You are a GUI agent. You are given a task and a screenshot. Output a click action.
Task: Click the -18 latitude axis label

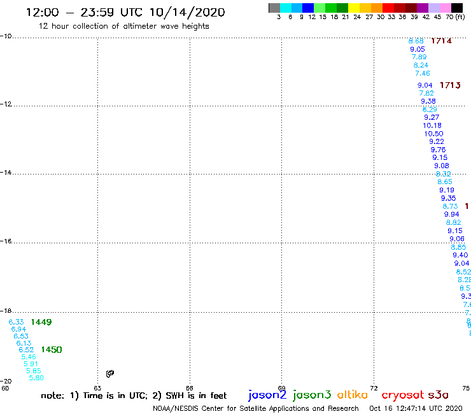click(6, 311)
